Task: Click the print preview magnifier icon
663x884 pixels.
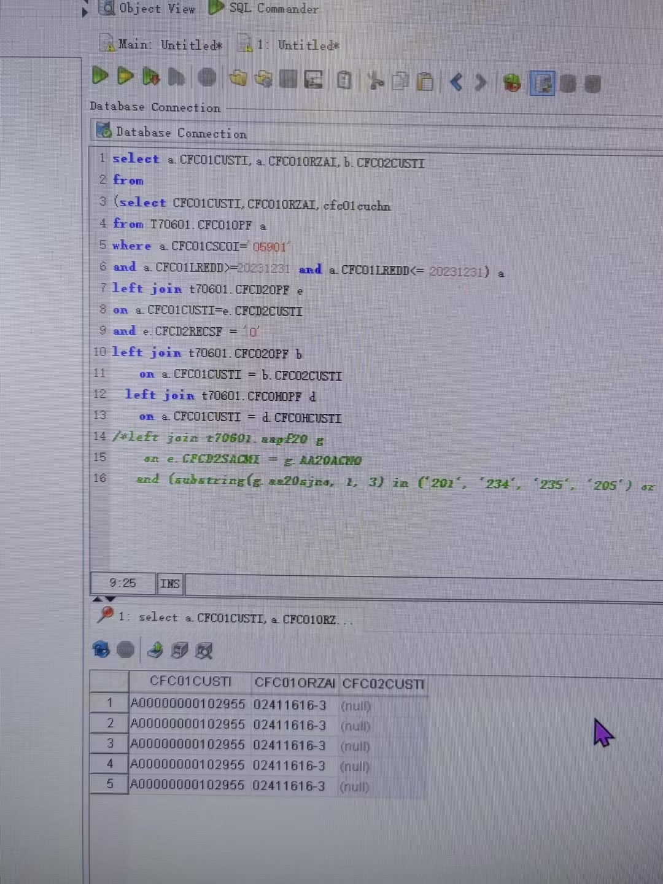Action: click(204, 651)
